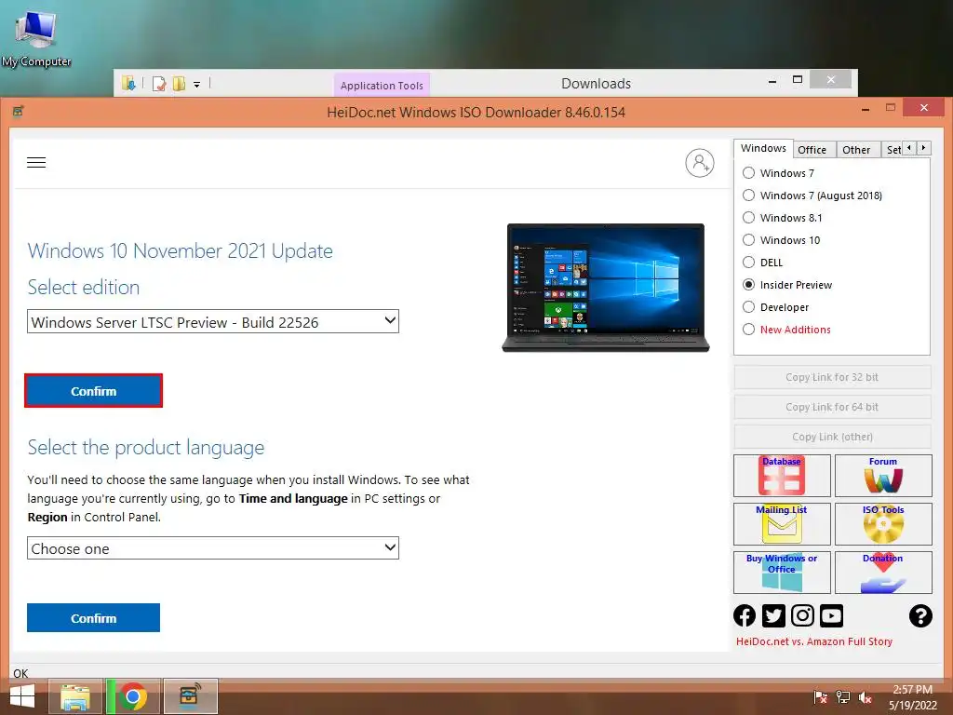Image resolution: width=953 pixels, height=715 pixels.
Task: Click the help question mark icon
Action: [920, 615]
